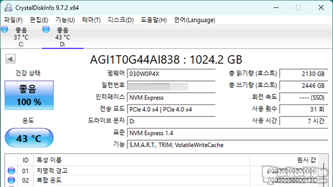Click the interface field NVM Express

click(x=171, y=98)
